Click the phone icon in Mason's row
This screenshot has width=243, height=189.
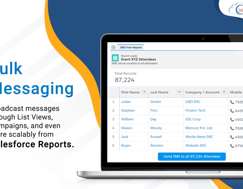(232, 128)
